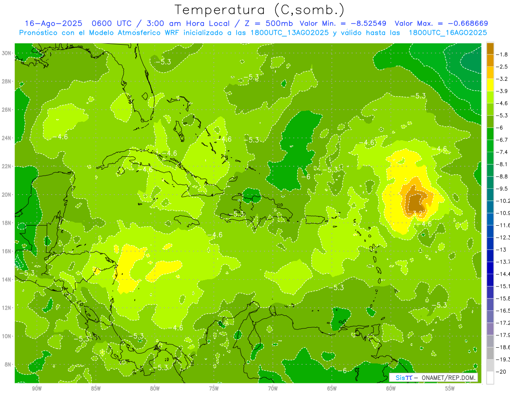Screen dimensions: 510x394
Task: Click the '-8.1' color scale label
Action: (502, 164)
